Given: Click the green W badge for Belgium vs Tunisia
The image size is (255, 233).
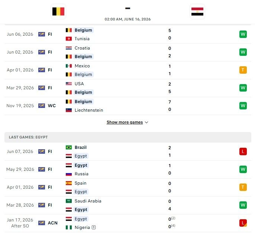Looking at the screenshot, I should click(x=243, y=34).
